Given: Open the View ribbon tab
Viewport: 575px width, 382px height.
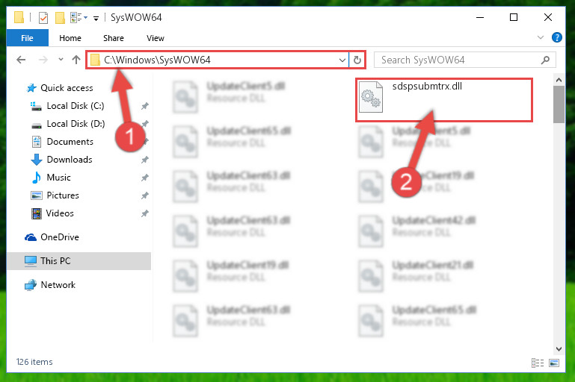Looking at the screenshot, I should [x=156, y=38].
